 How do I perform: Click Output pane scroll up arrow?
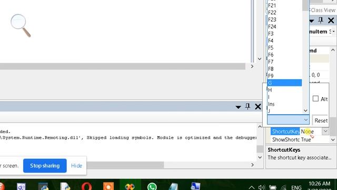tap(260, 127)
